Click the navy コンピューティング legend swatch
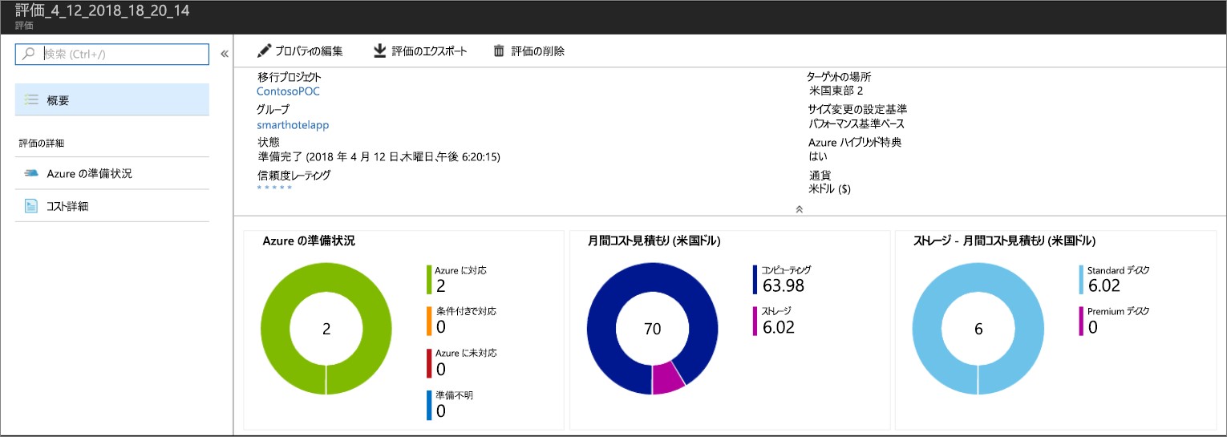Viewport: 1227px width, 437px height. 755,279
